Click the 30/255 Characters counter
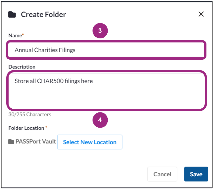 pyautogui.click(x=30, y=114)
